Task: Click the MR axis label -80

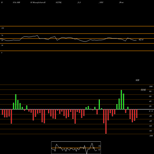Action: point(150,131)
